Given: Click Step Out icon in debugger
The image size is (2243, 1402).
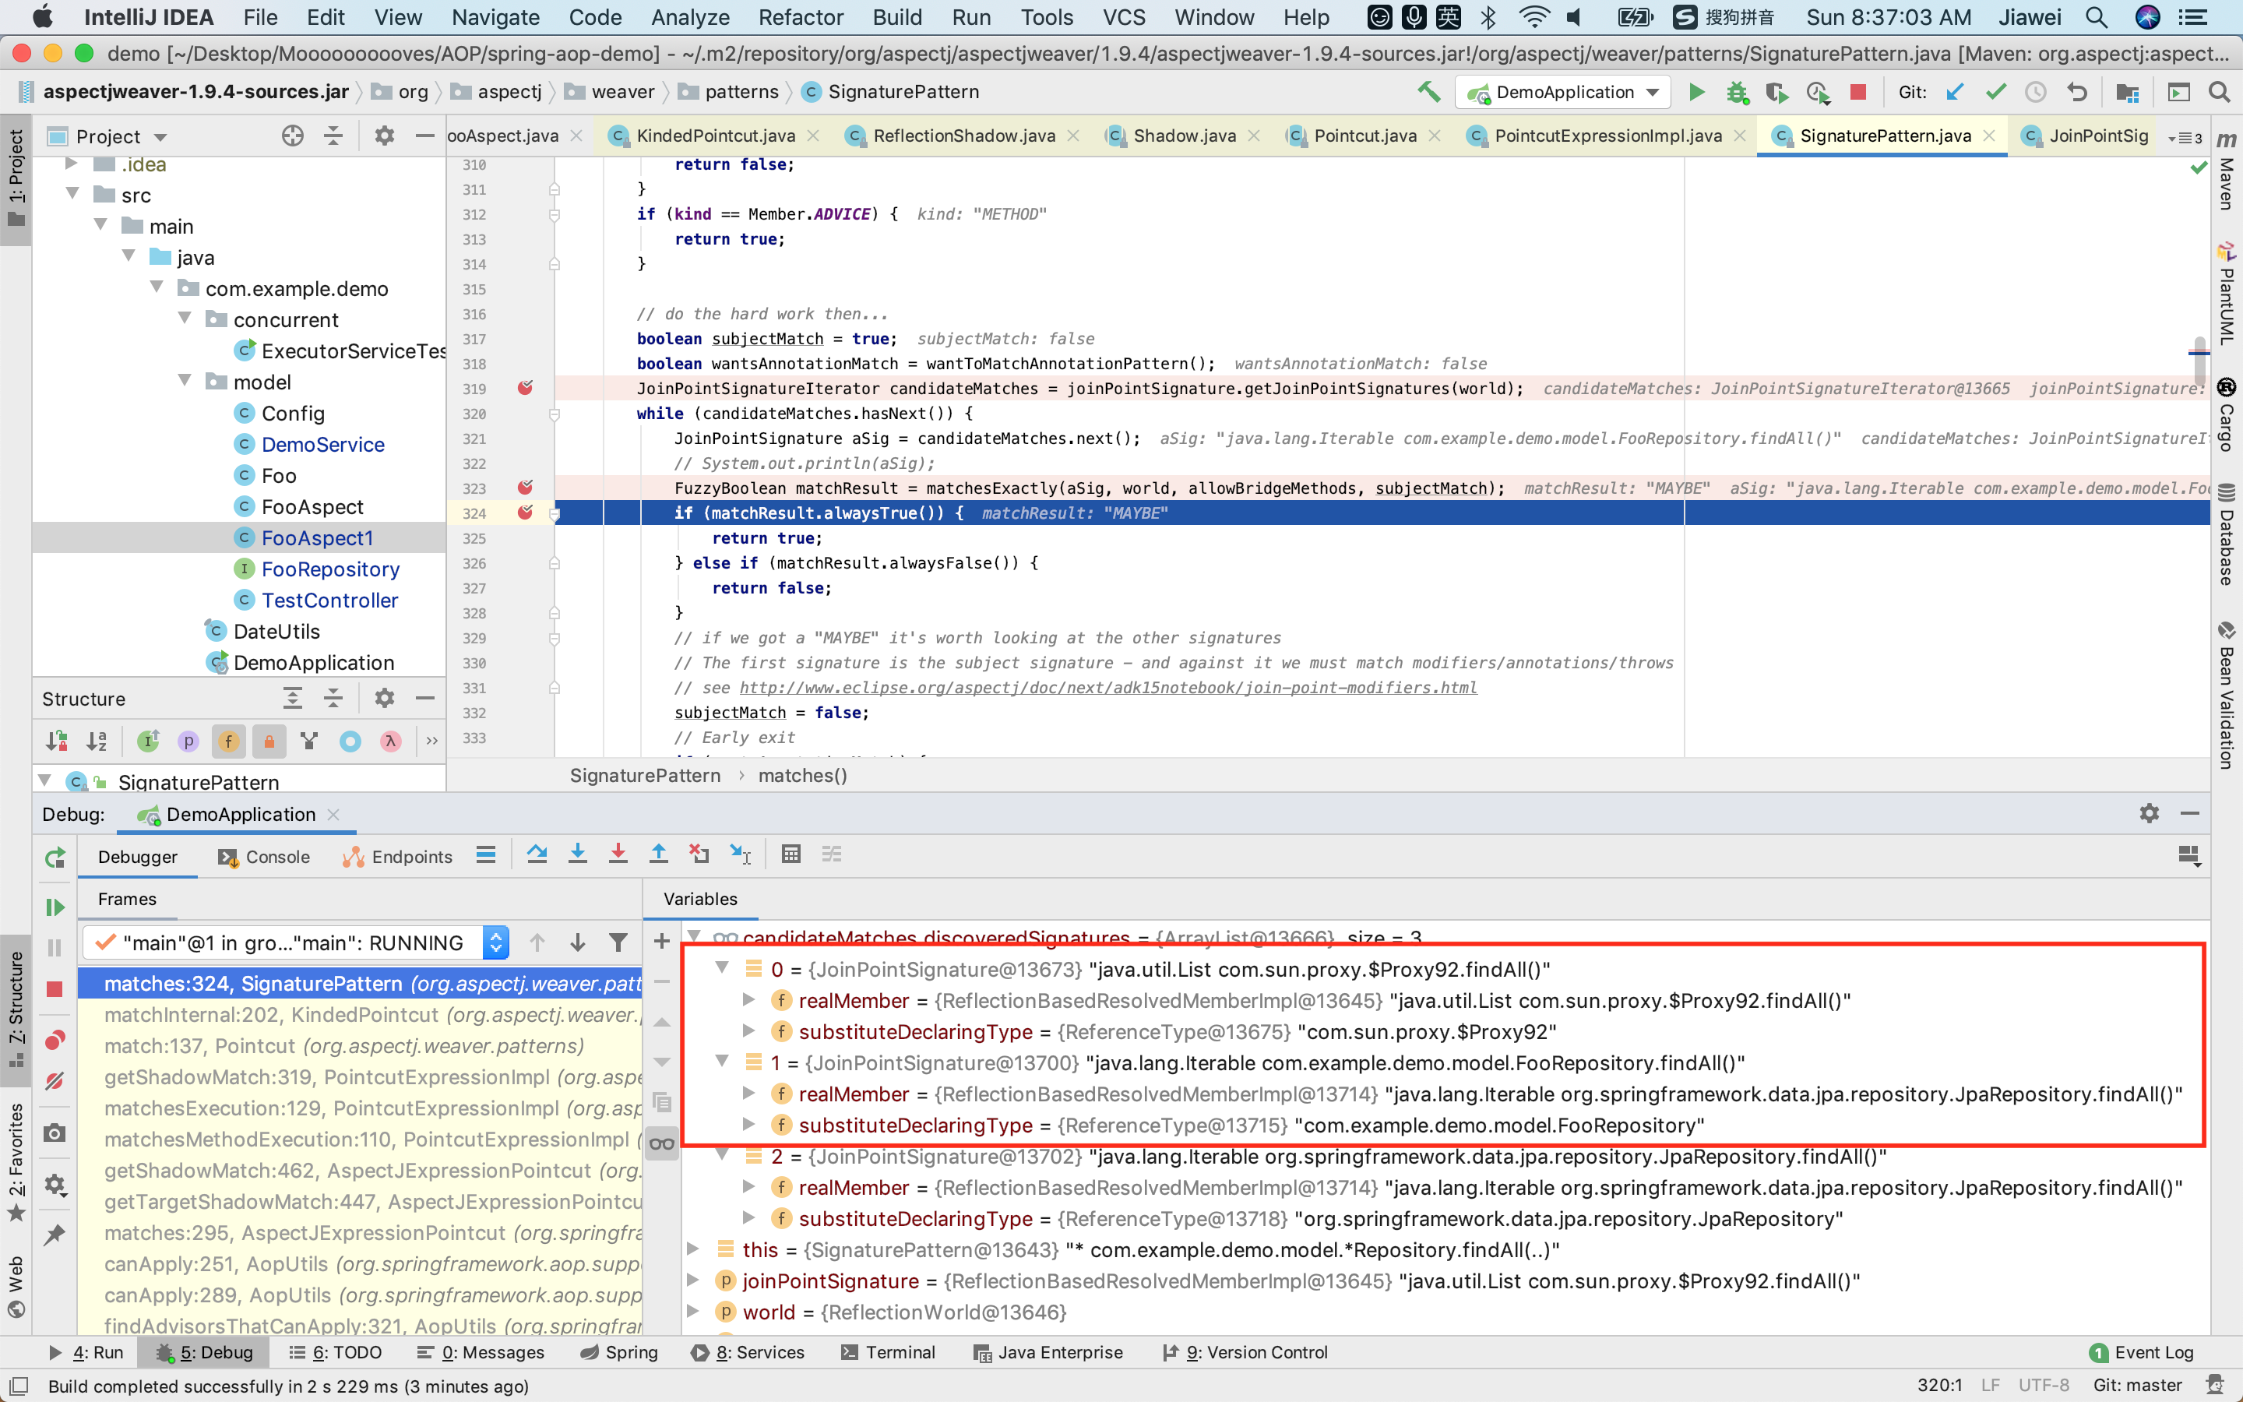Looking at the screenshot, I should [658, 854].
